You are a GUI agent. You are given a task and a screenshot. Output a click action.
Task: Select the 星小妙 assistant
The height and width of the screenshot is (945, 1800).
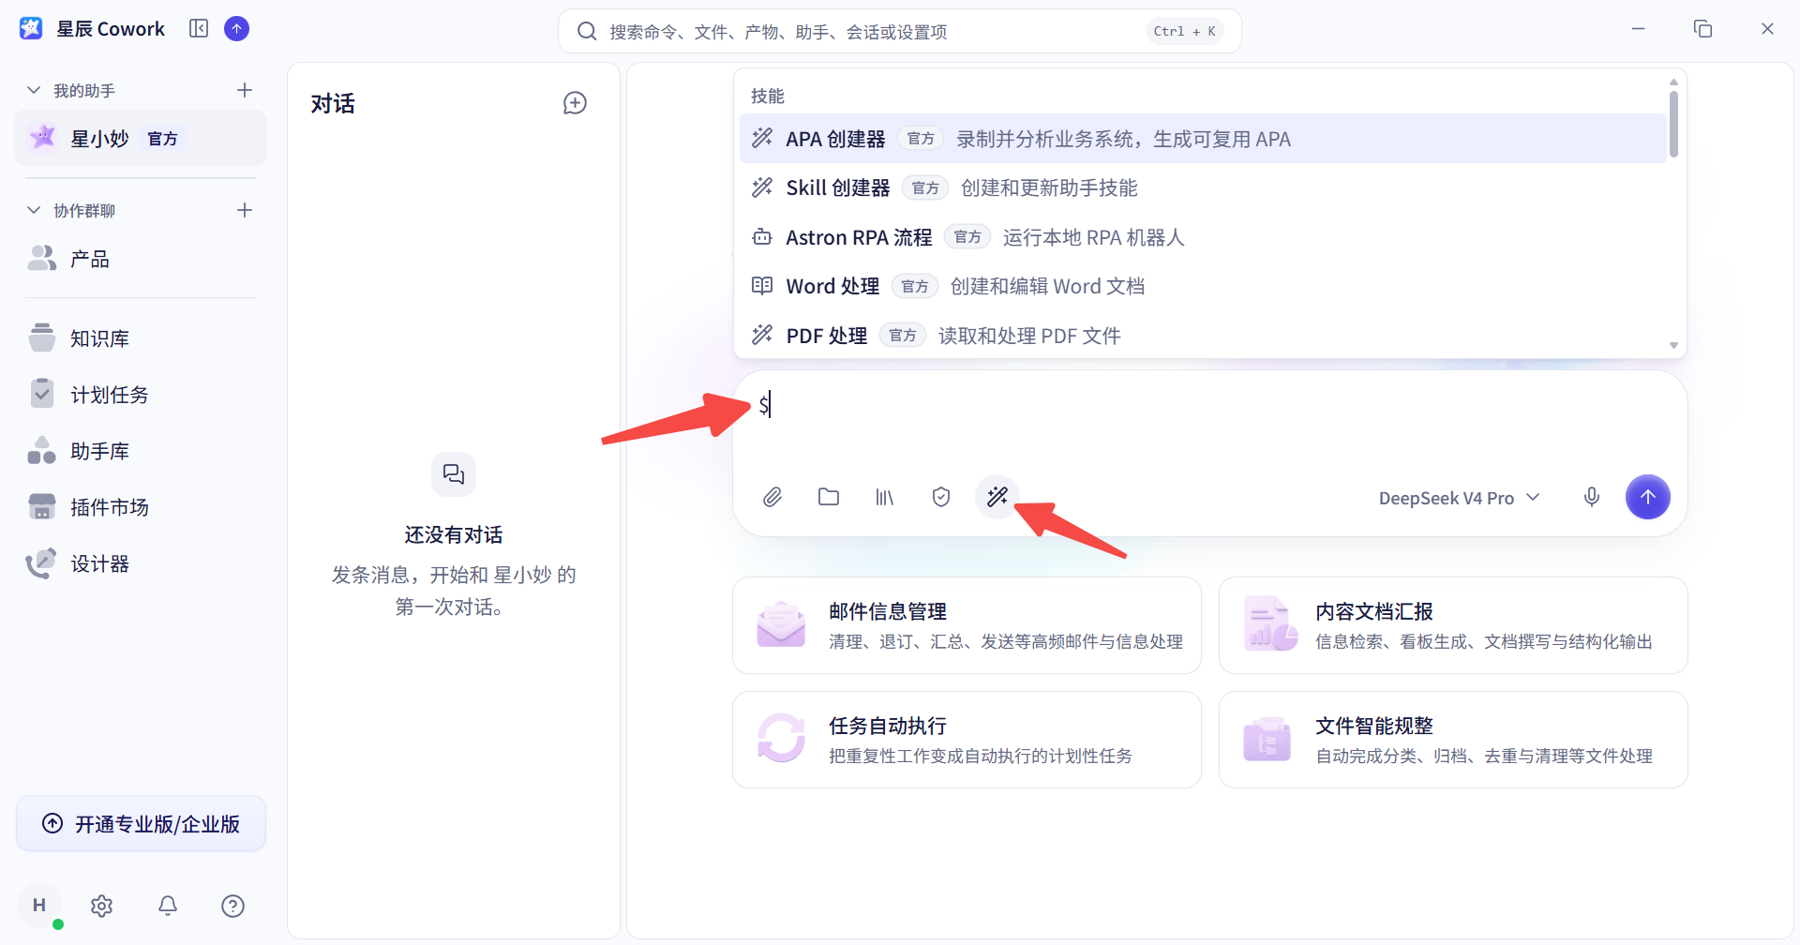(x=141, y=139)
